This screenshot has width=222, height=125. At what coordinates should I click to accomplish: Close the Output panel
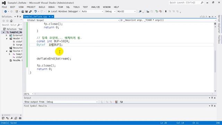click(x=215, y=98)
